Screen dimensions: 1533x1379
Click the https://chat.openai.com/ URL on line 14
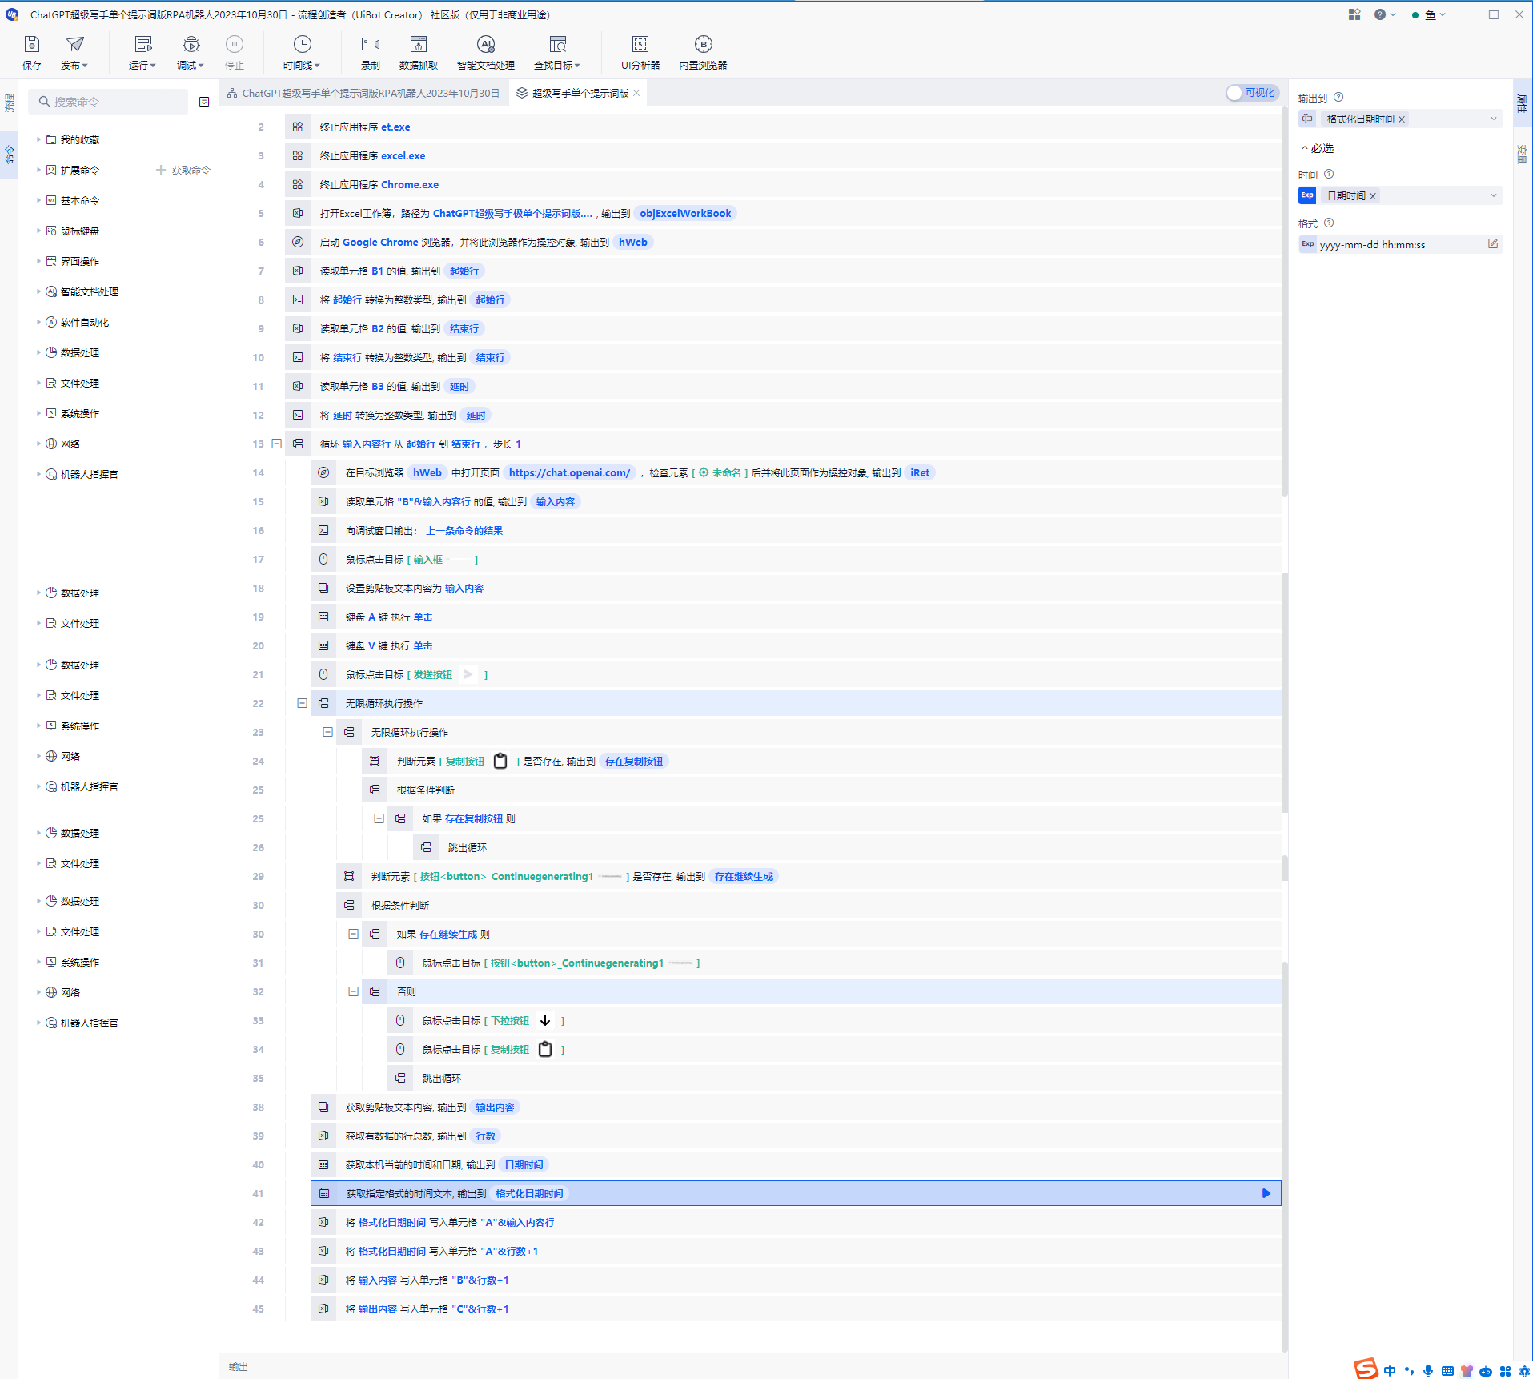(x=570, y=472)
